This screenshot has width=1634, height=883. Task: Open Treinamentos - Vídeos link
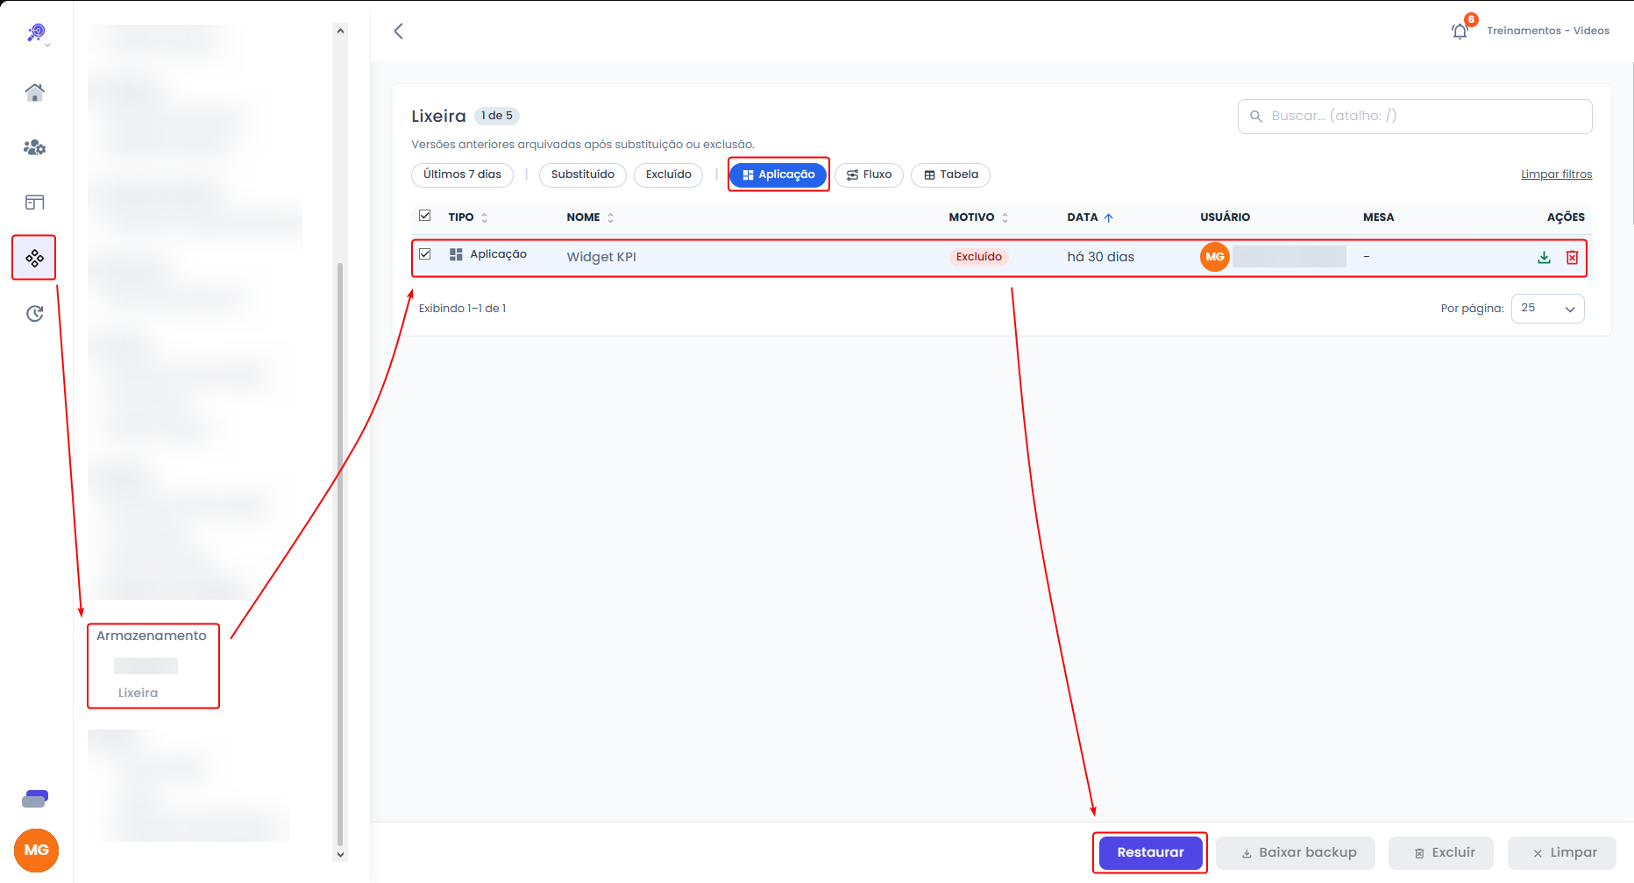(x=1548, y=31)
